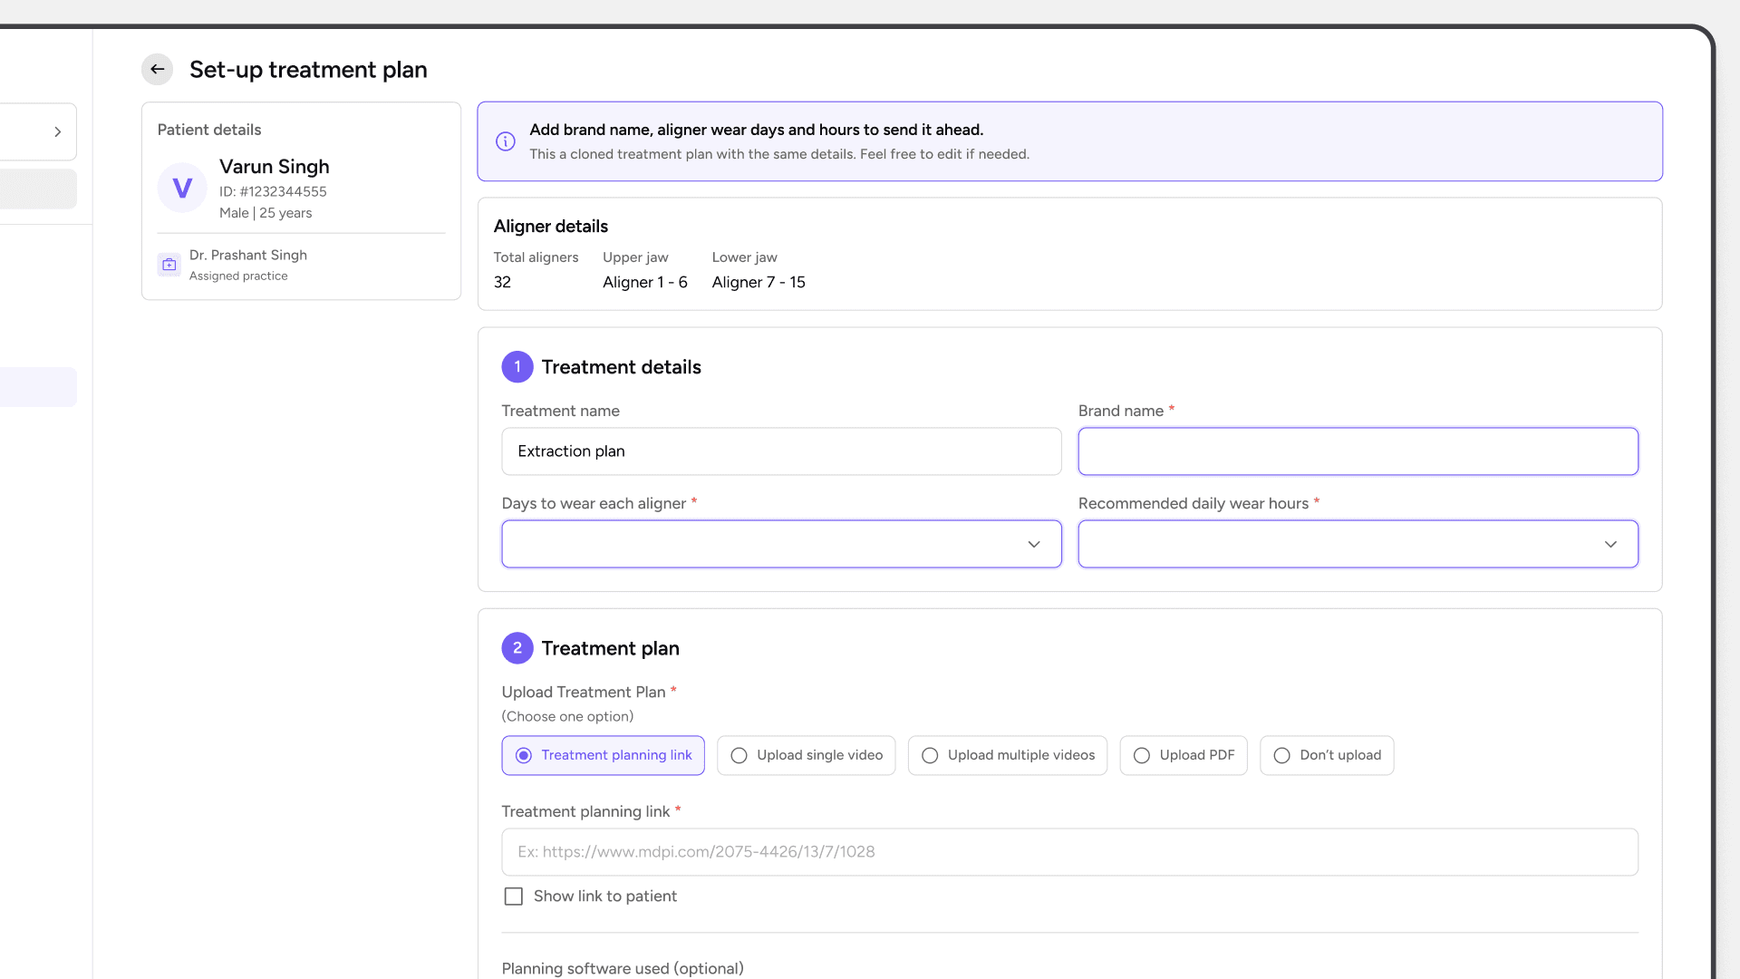The height and width of the screenshot is (979, 1740).
Task: Enable the Show link to patient checkbox
Action: coord(514,897)
